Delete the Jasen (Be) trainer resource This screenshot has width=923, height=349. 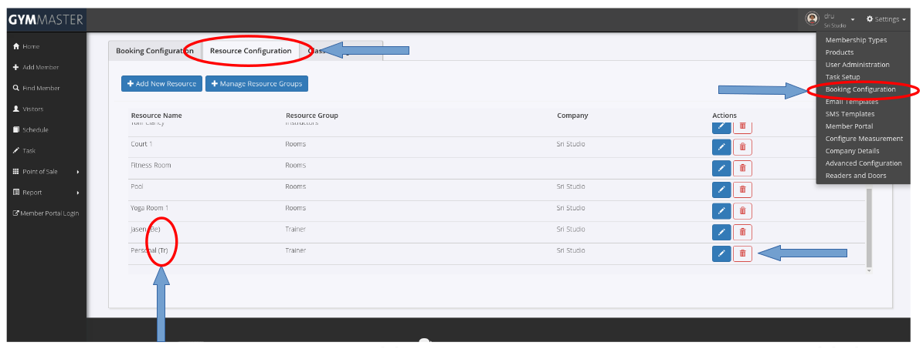[x=742, y=232]
